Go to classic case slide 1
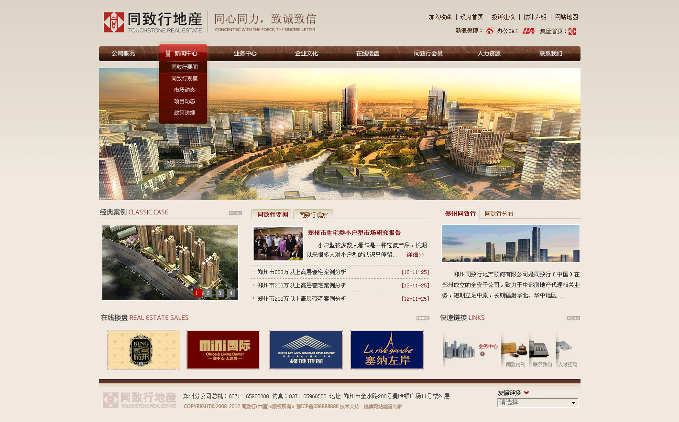This screenshot has width=679, height=422. pyautogui.click(x=197, y=293)
